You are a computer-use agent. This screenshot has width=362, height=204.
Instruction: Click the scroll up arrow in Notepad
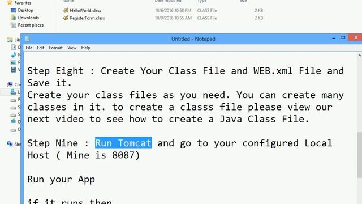click(360, 56)
